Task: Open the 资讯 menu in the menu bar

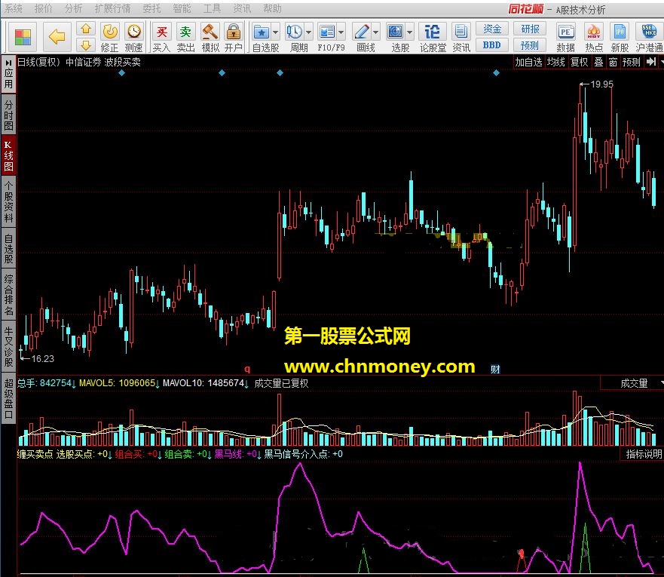Action: pos(242,8)
